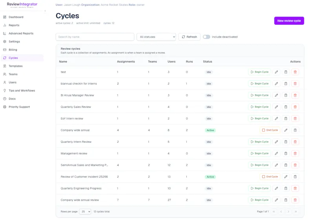Screen dimensions: 314x222
Task: Delete SemiAnnual Sales and Marketing cycle
Action: click(x=295, y=165)
